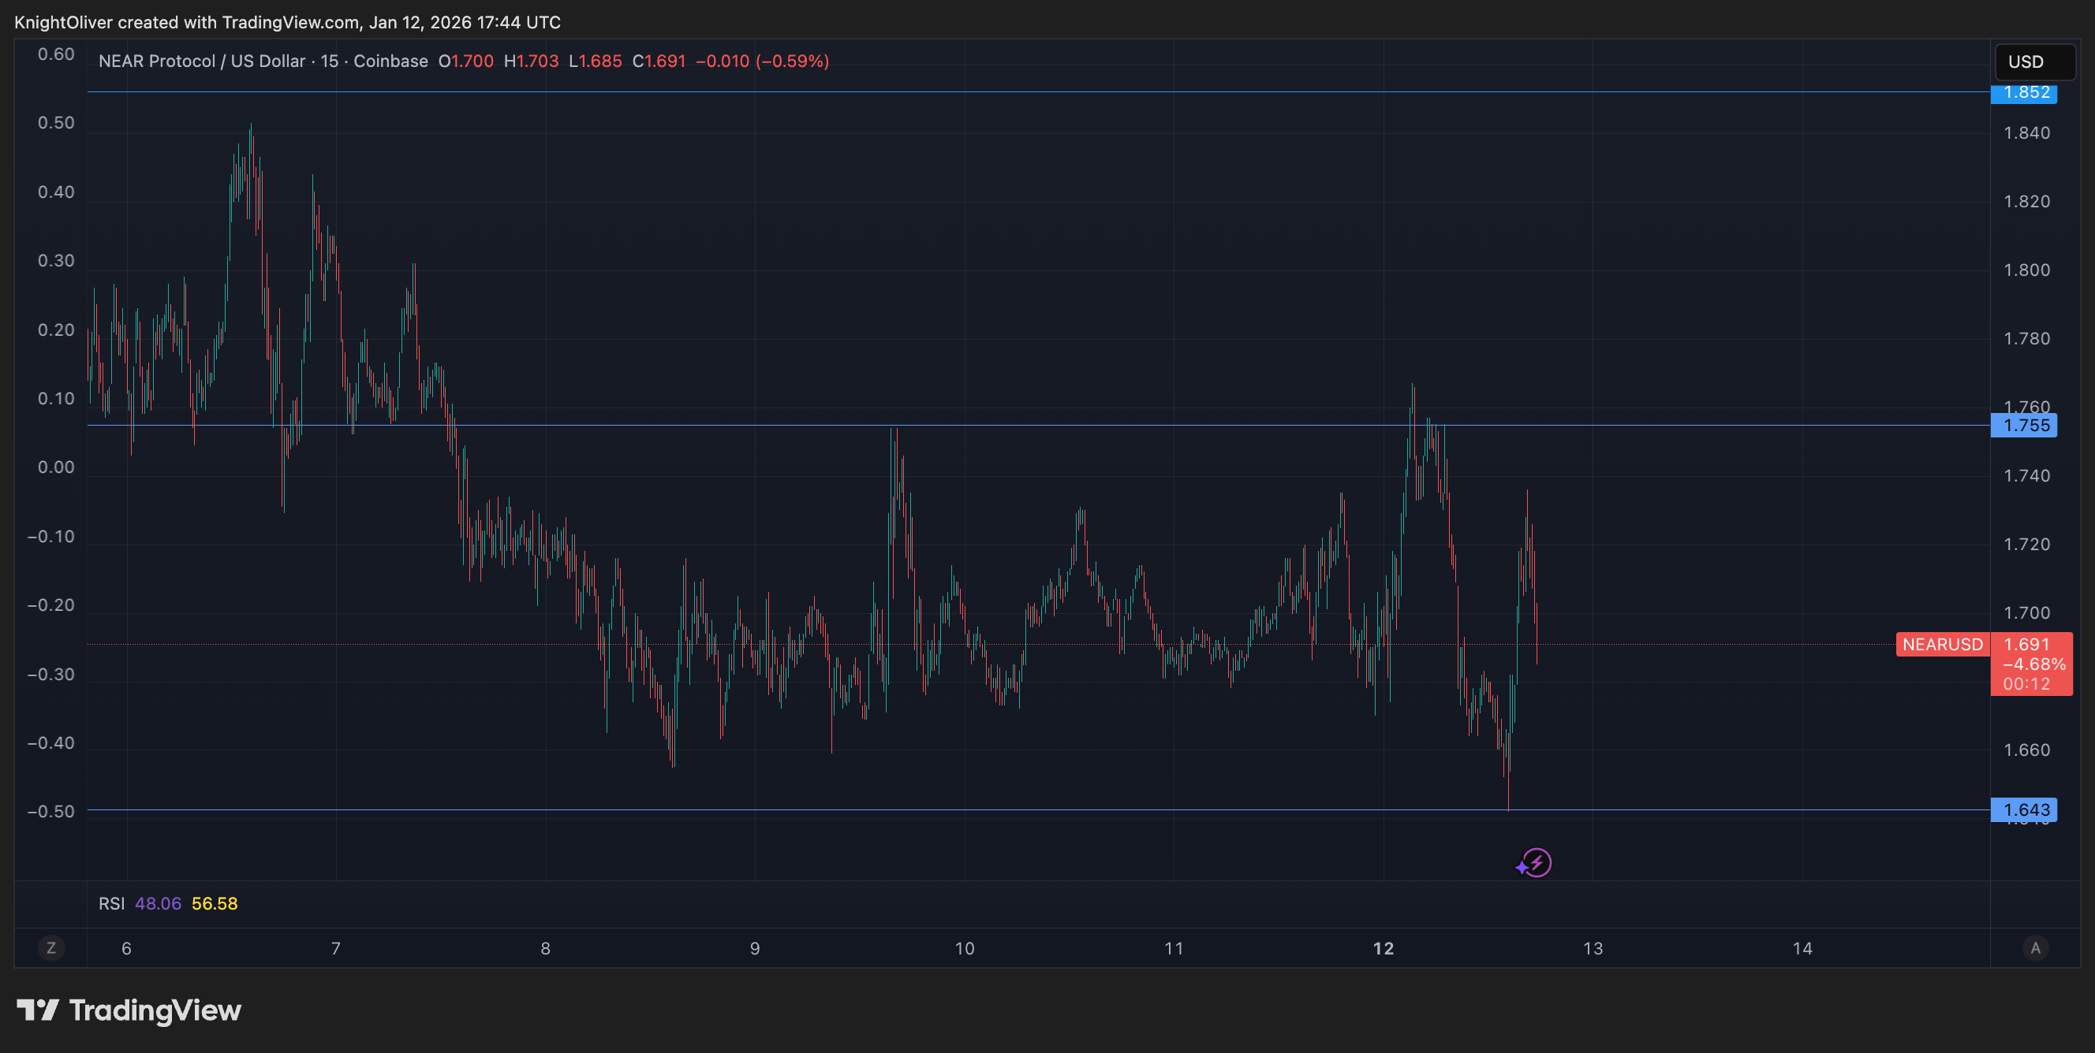
Task: Click the bold 12 date on the time axis
Action: 1383,947
